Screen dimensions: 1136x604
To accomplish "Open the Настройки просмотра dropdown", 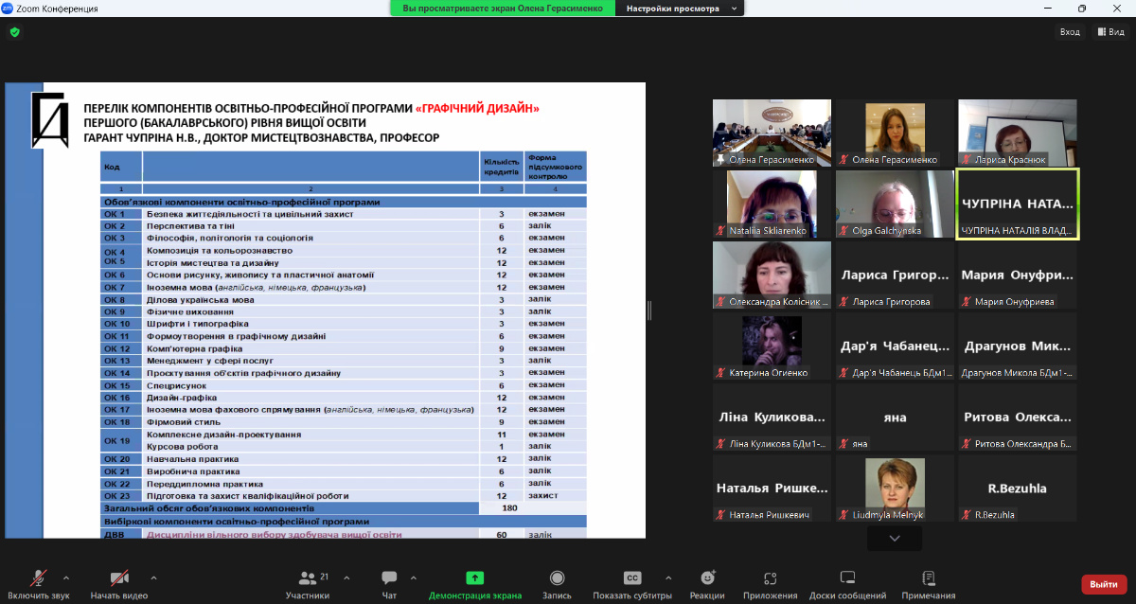I will [x=679, y=8].
